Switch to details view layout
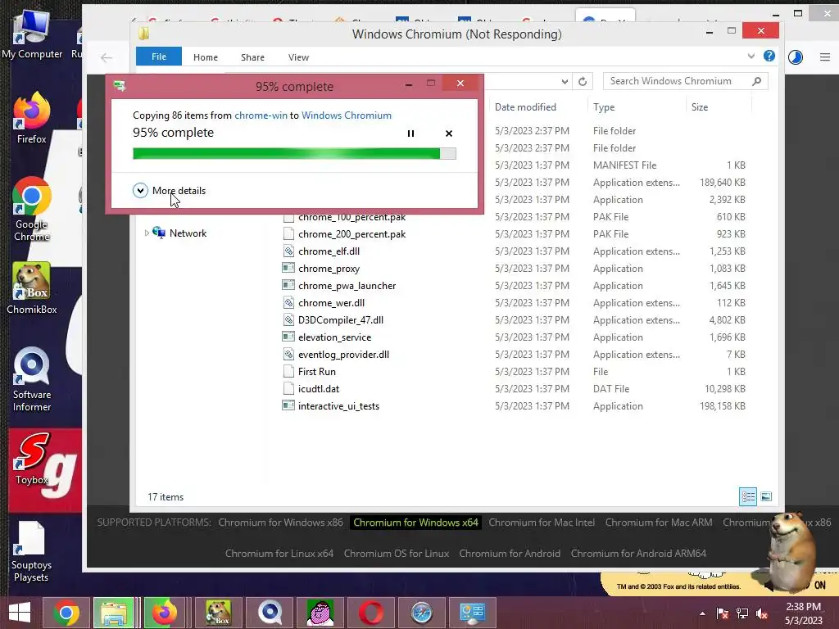Screen dimensions: 839x629 pyautogui.click(x=747, y=497)
